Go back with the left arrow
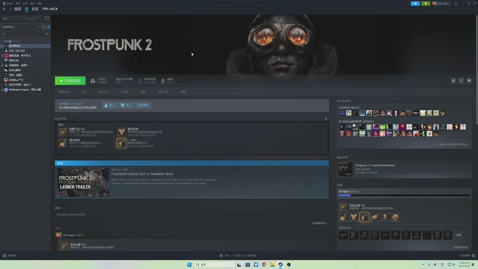 pyautogui.click(x=4, y=9)
